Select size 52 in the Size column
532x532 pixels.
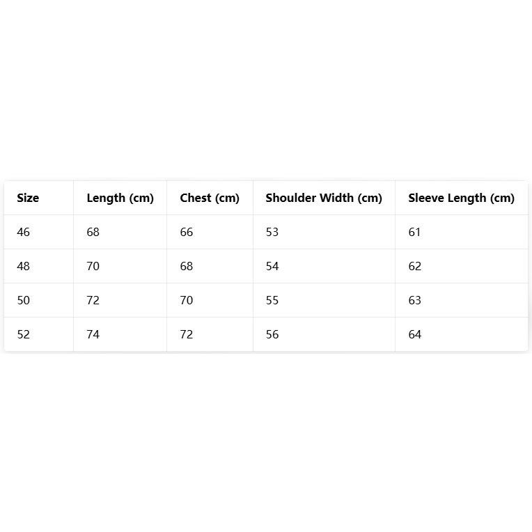pyautogui.click(x=24, y=334)
